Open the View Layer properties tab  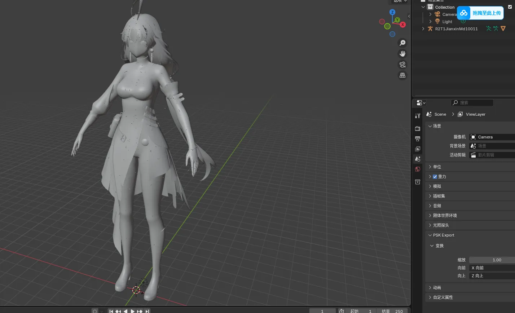(x=418, y=149)
